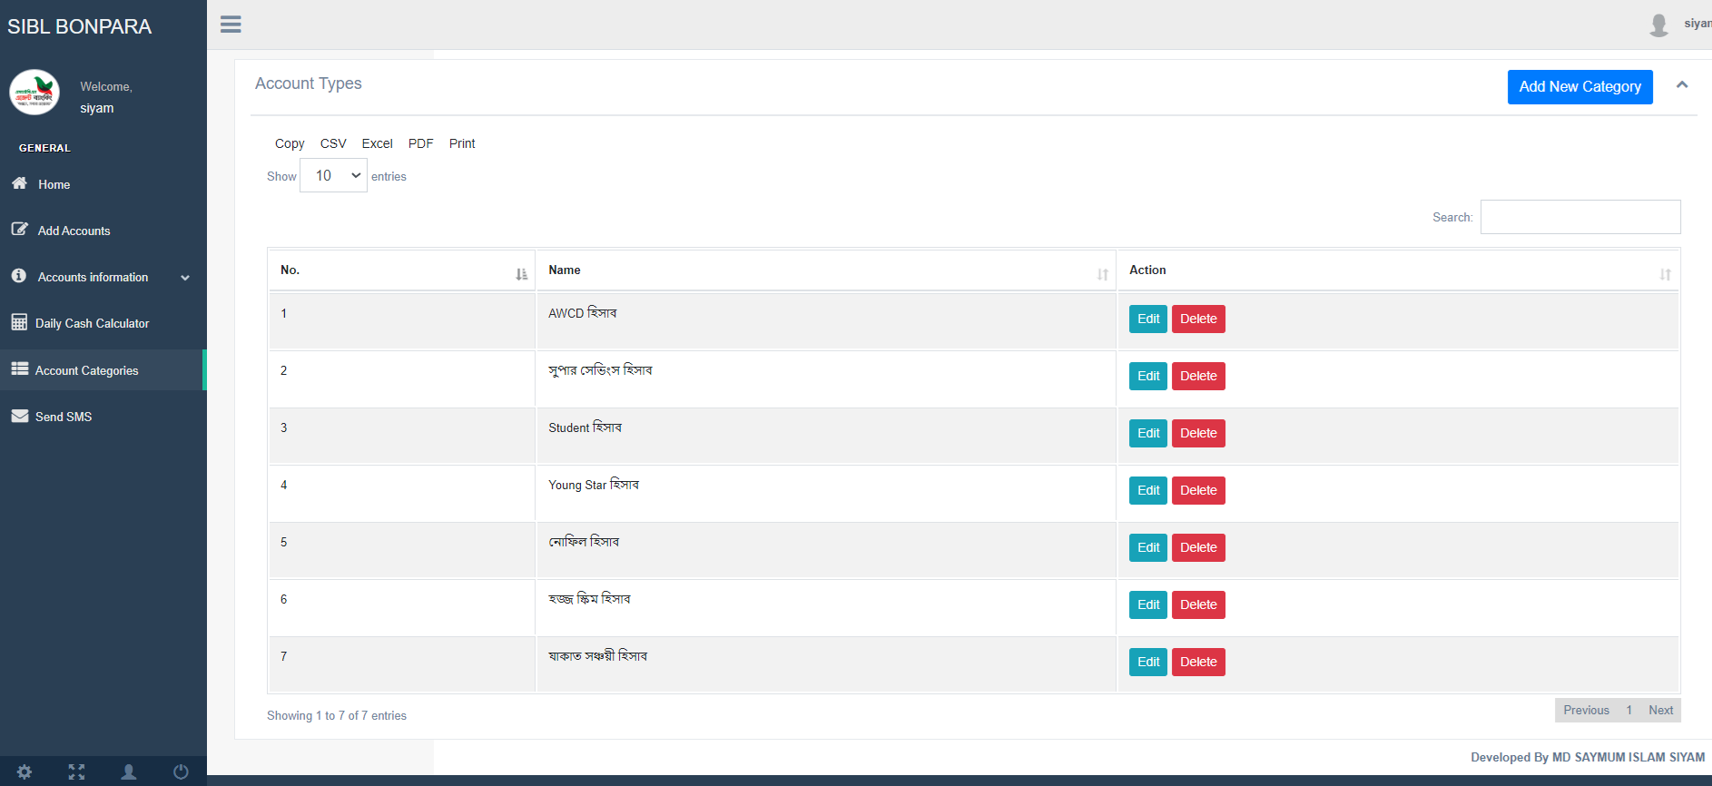Viewport: 1712px width, 786px height.
Task: Sort table by Name column
Action: (826, 270)
